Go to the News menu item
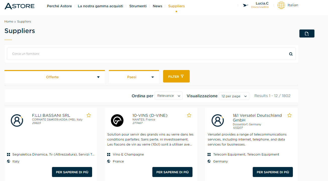The width and height of the screenshot is (328, 181). pyautogui.click(x=157, y=6)
